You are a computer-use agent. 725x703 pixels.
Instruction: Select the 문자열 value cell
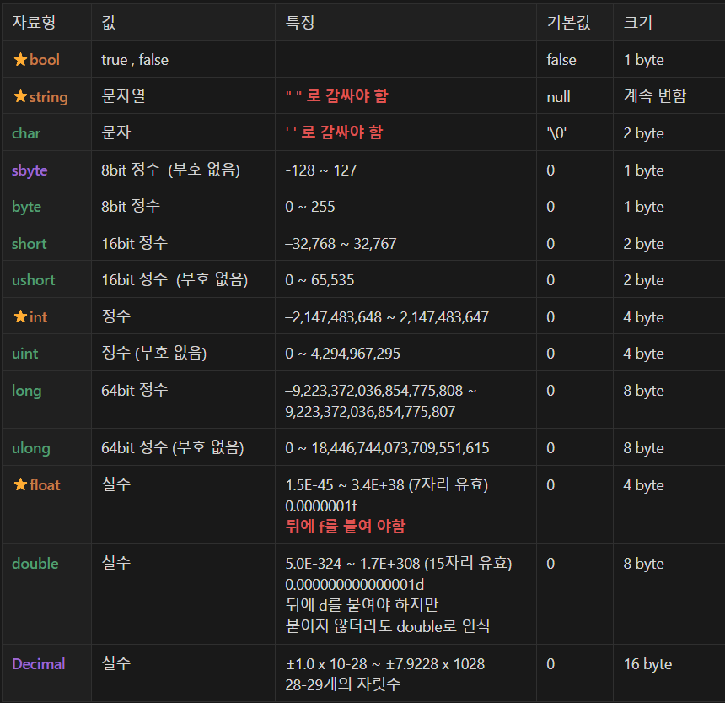(x=123, y=96)
